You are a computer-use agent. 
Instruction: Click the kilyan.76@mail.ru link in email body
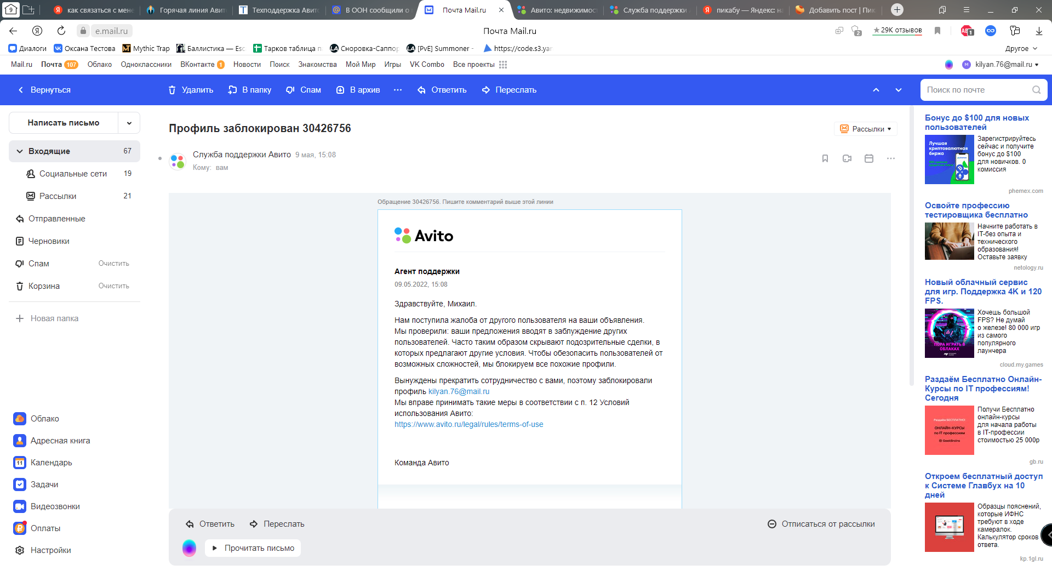pos(459,391)
